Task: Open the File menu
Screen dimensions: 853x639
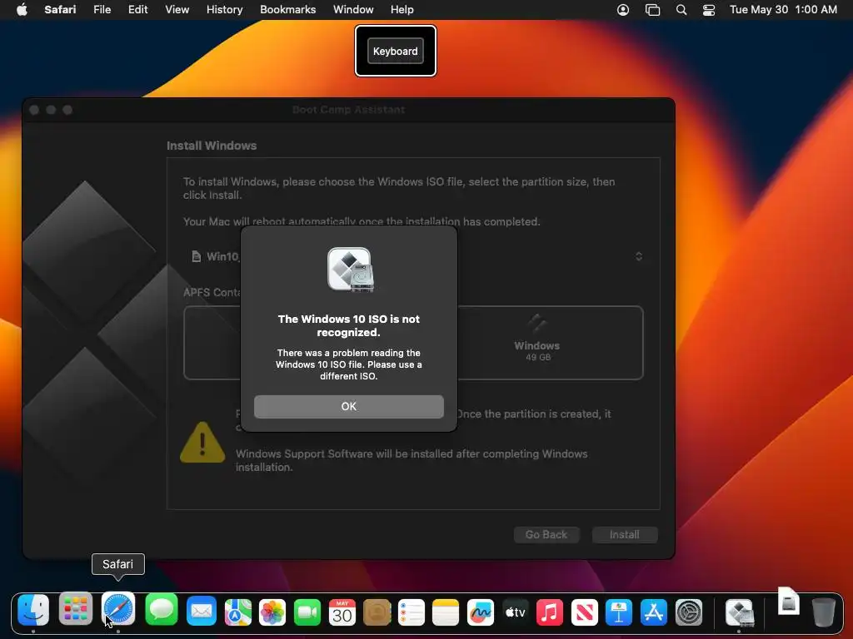Action: (102, 9)
